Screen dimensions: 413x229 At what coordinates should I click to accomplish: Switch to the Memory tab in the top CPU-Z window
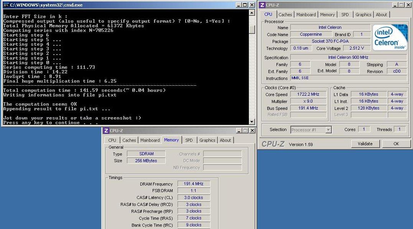click(x=327, y=15)
